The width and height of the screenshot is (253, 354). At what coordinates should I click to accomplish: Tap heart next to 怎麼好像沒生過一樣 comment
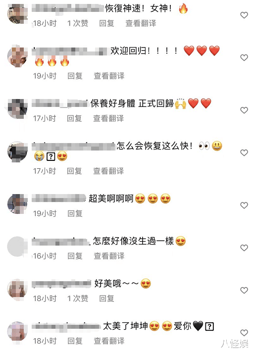pyautogui.click(x=244, y=248)
